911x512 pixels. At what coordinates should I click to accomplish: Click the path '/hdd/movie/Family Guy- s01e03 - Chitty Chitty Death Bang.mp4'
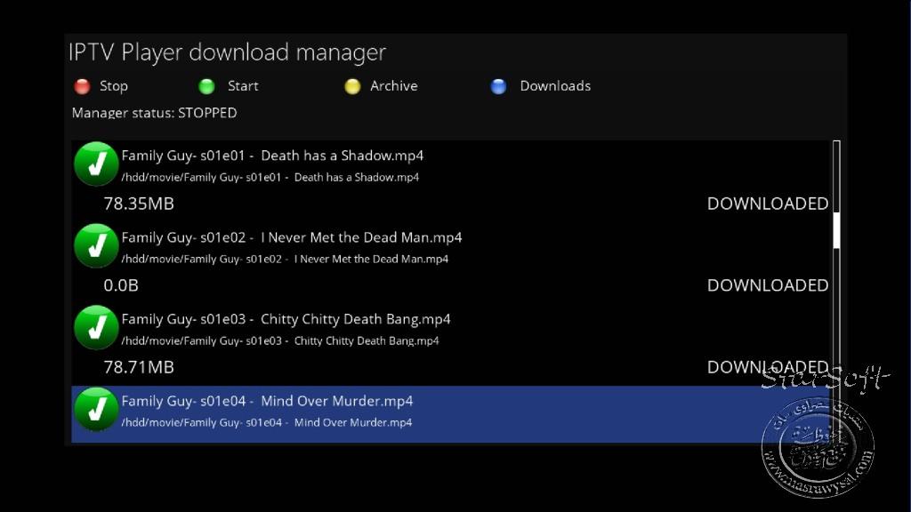(280, 341)
